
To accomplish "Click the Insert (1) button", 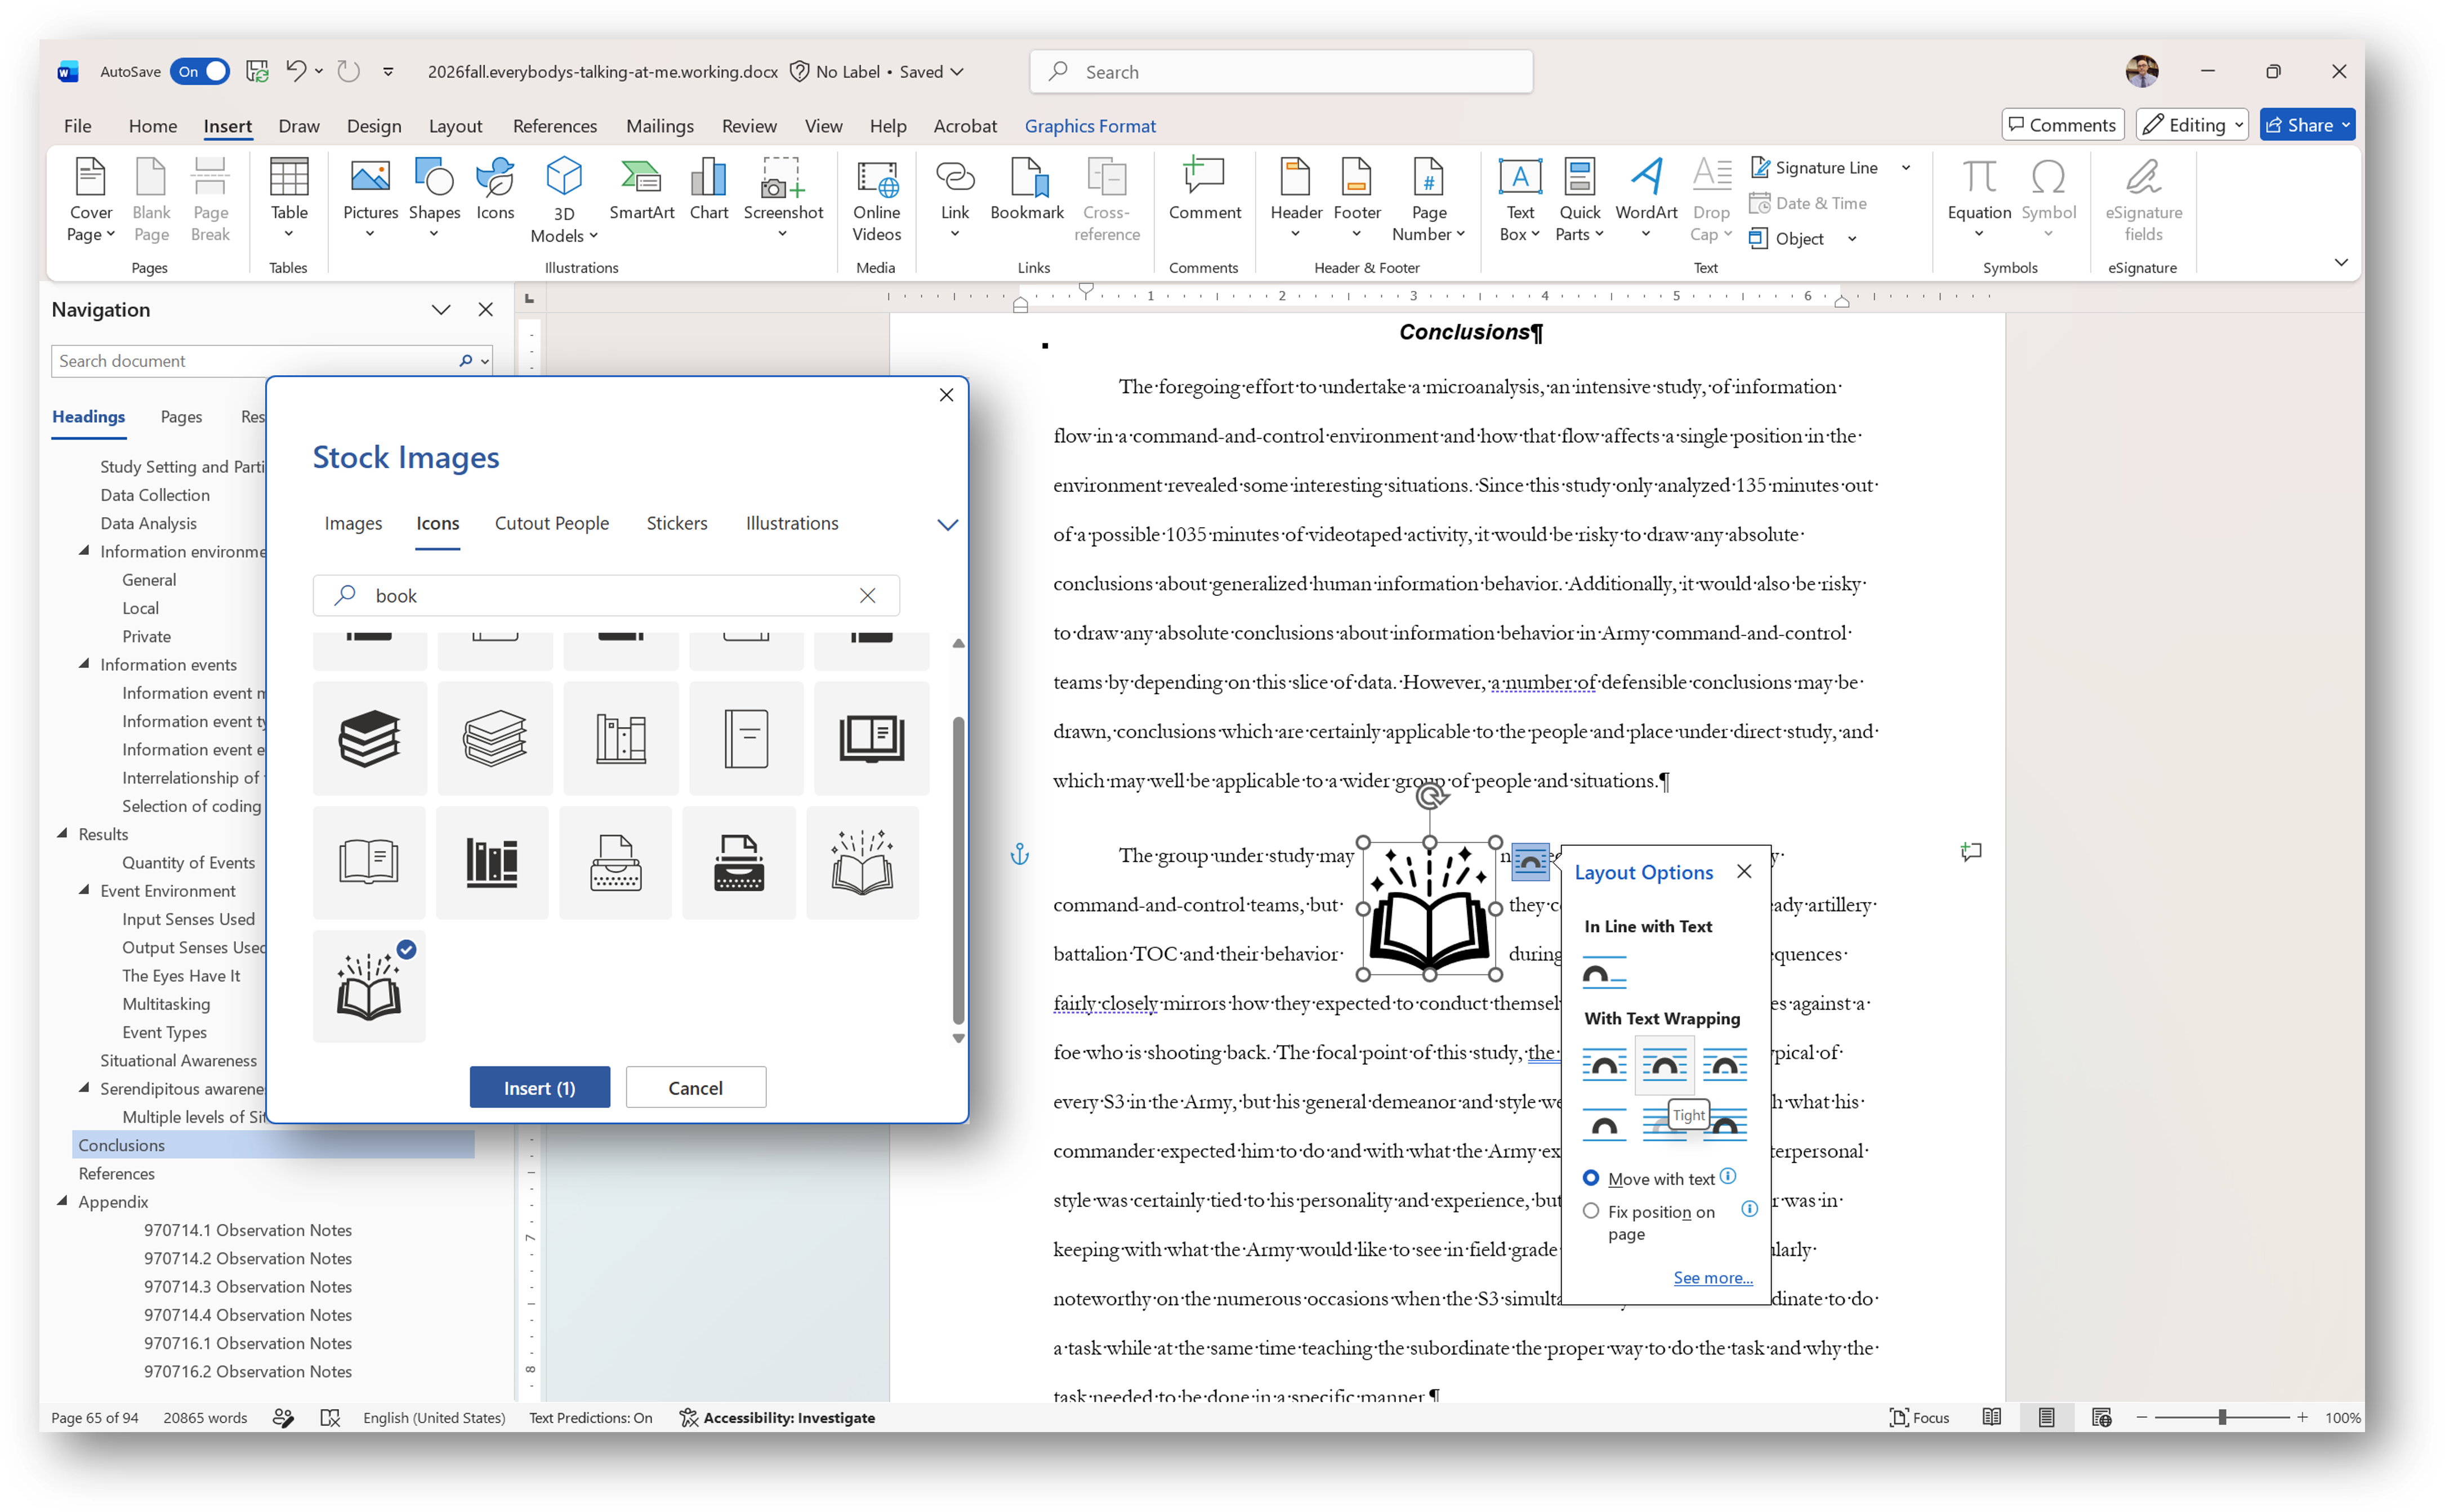I will point(539,1087).
